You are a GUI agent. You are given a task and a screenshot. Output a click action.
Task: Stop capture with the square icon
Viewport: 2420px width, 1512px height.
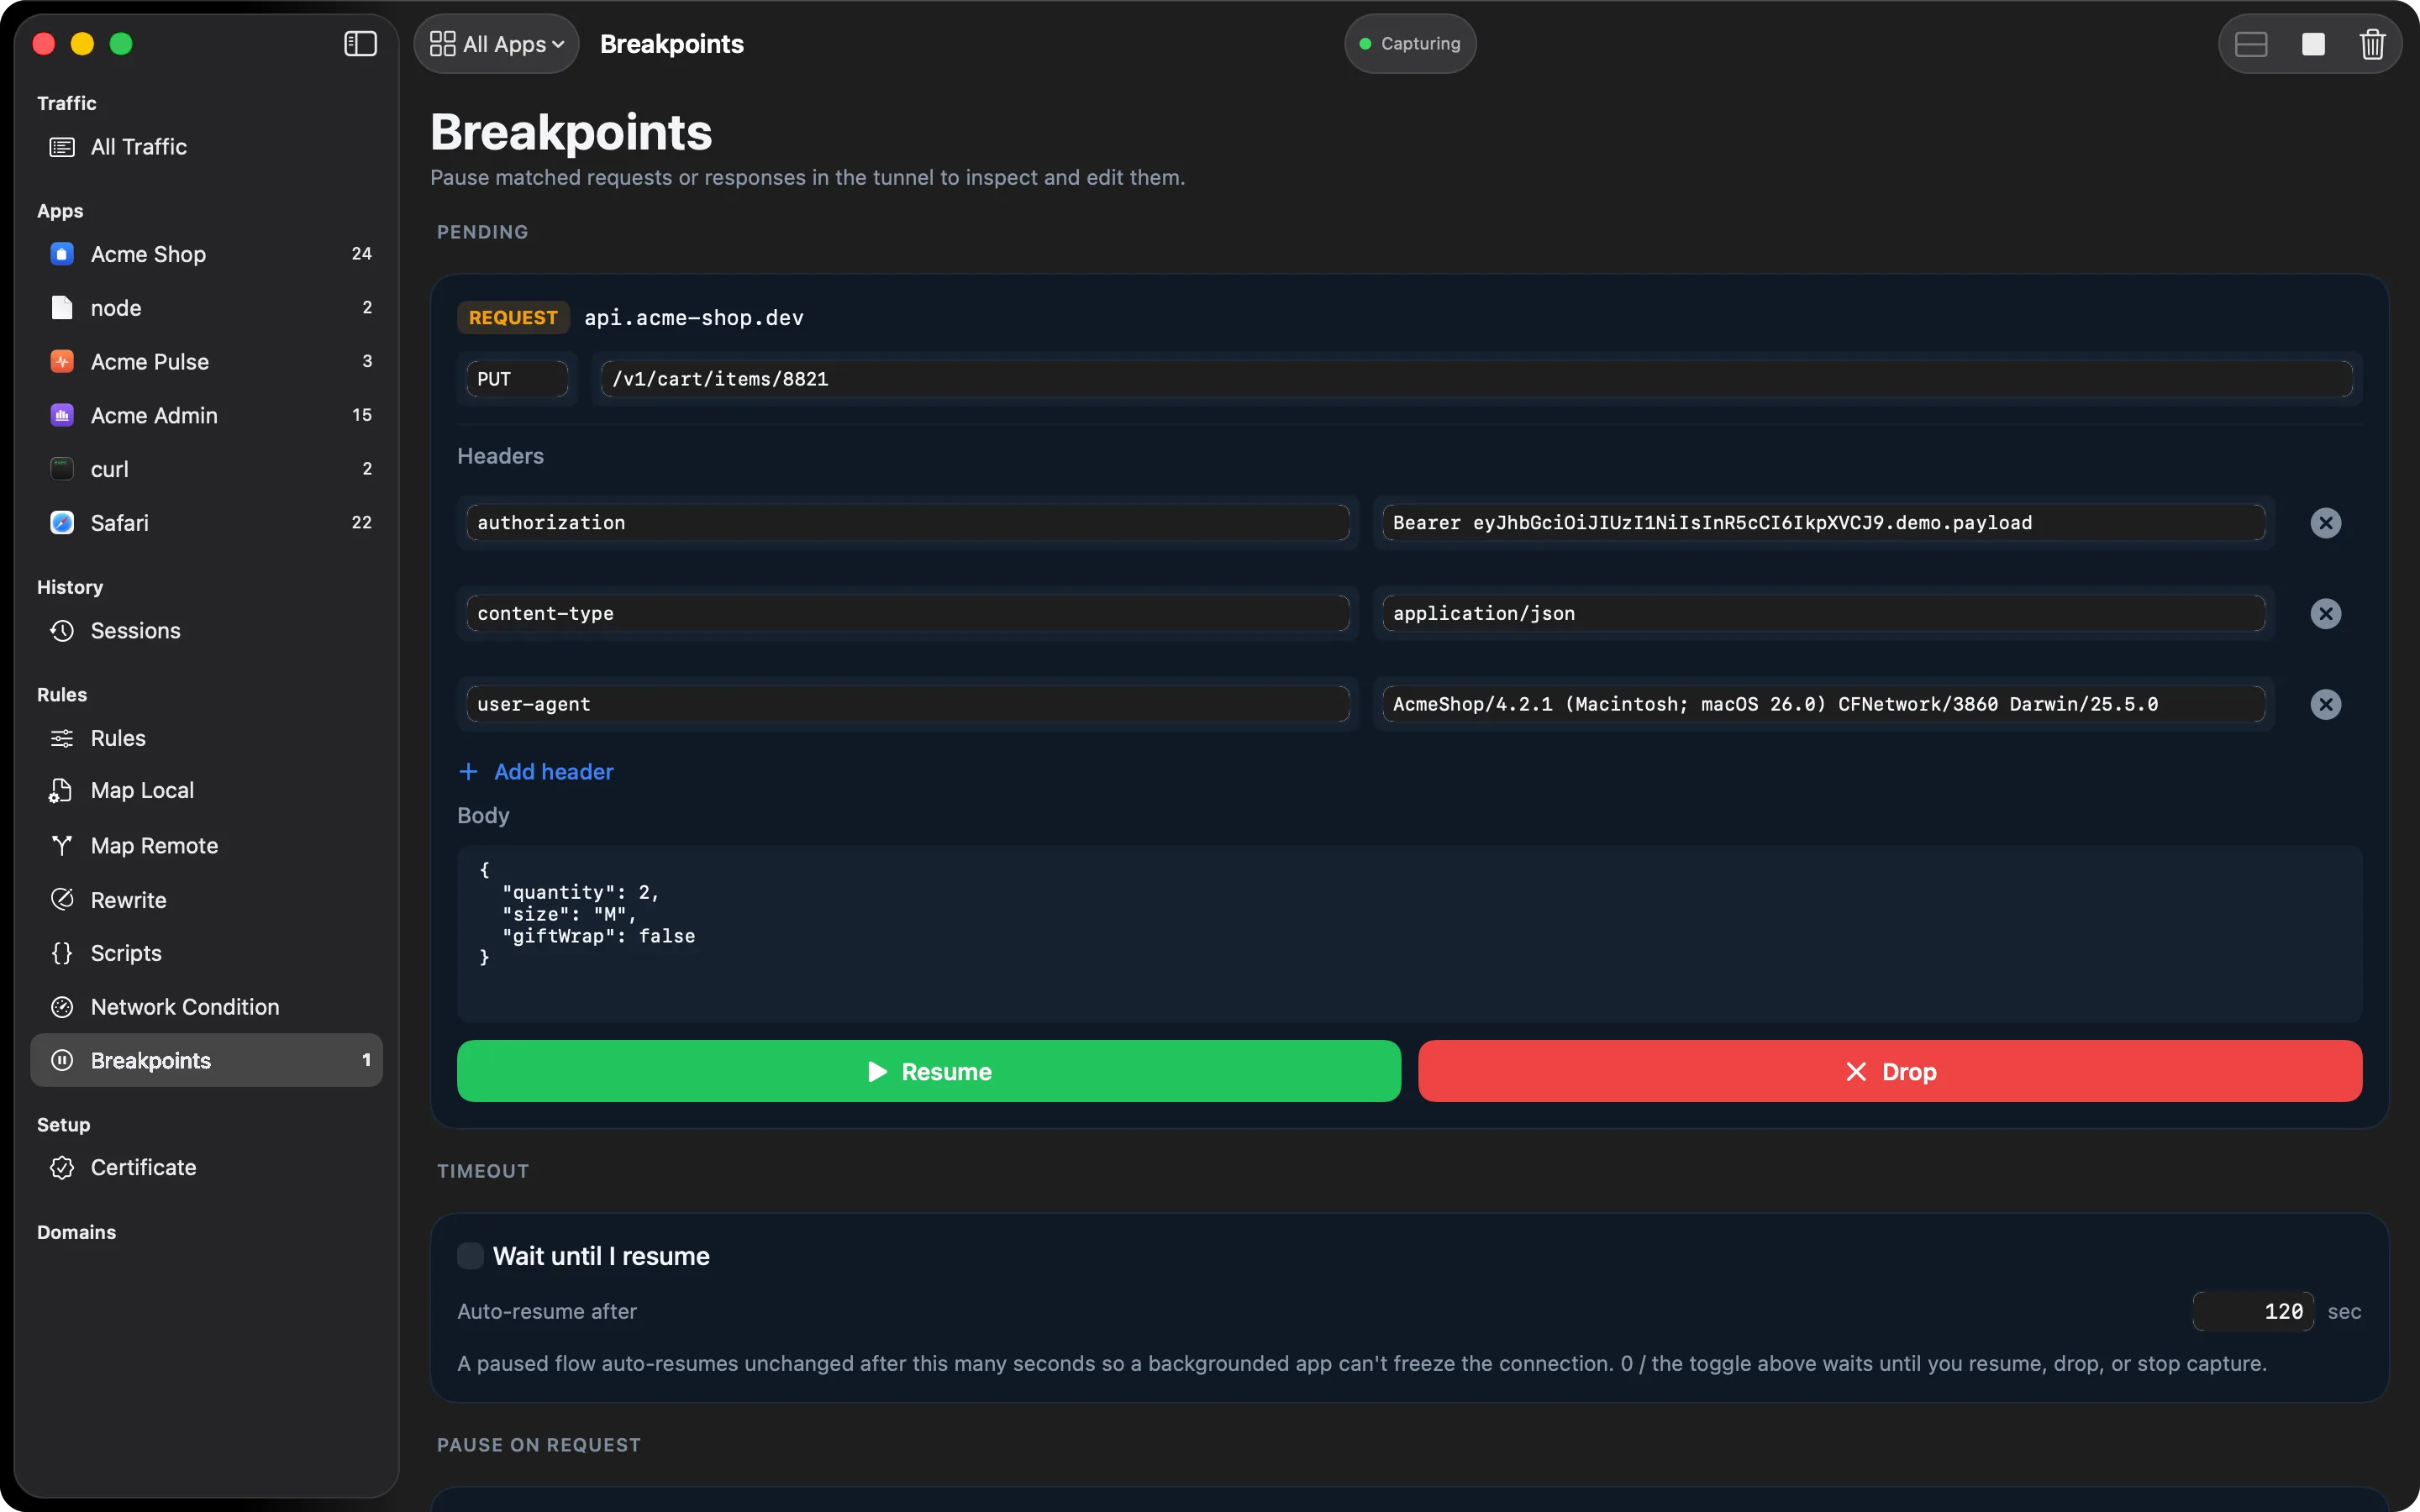[2313, 44]
